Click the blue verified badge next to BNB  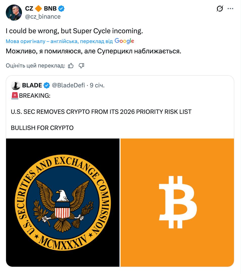pyautogui.click(x=61, y=9)
